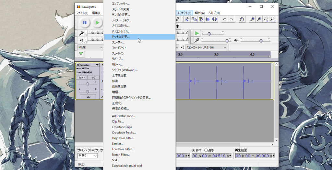Toggle the Sync-Lock clock icon
The image size is (332, 170).
pyautogui.click(x=242, y=19)
